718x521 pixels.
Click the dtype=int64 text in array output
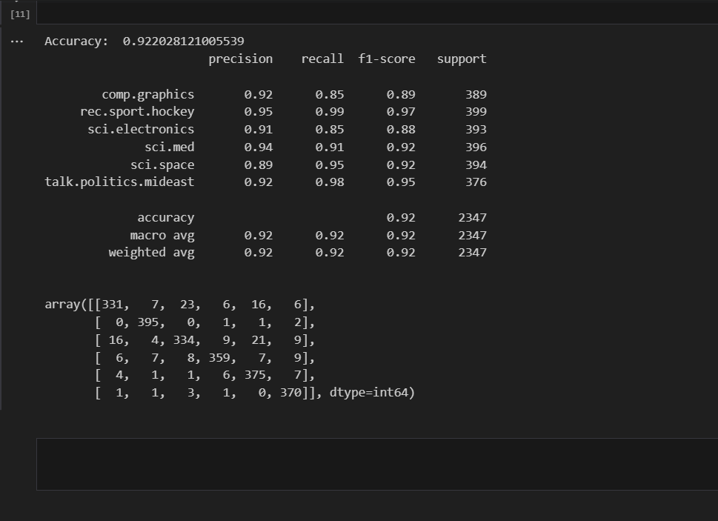372,393
